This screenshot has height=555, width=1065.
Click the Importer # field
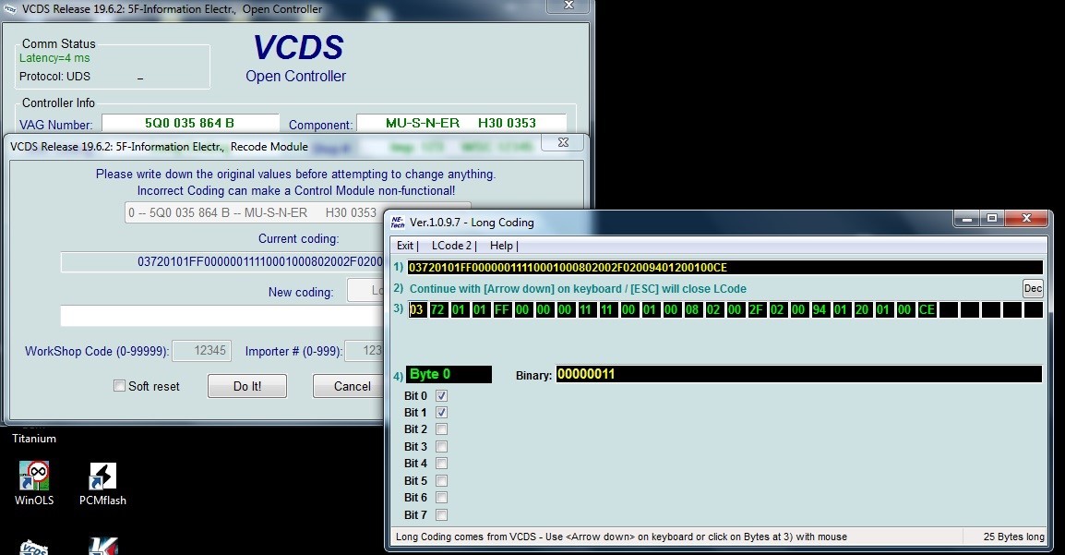point(365,351)
